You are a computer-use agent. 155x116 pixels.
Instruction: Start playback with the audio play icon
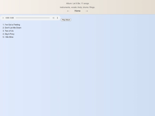(x=3, y=18)
